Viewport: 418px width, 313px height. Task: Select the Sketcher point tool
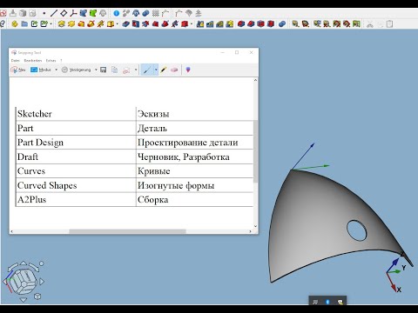(44, 13)
